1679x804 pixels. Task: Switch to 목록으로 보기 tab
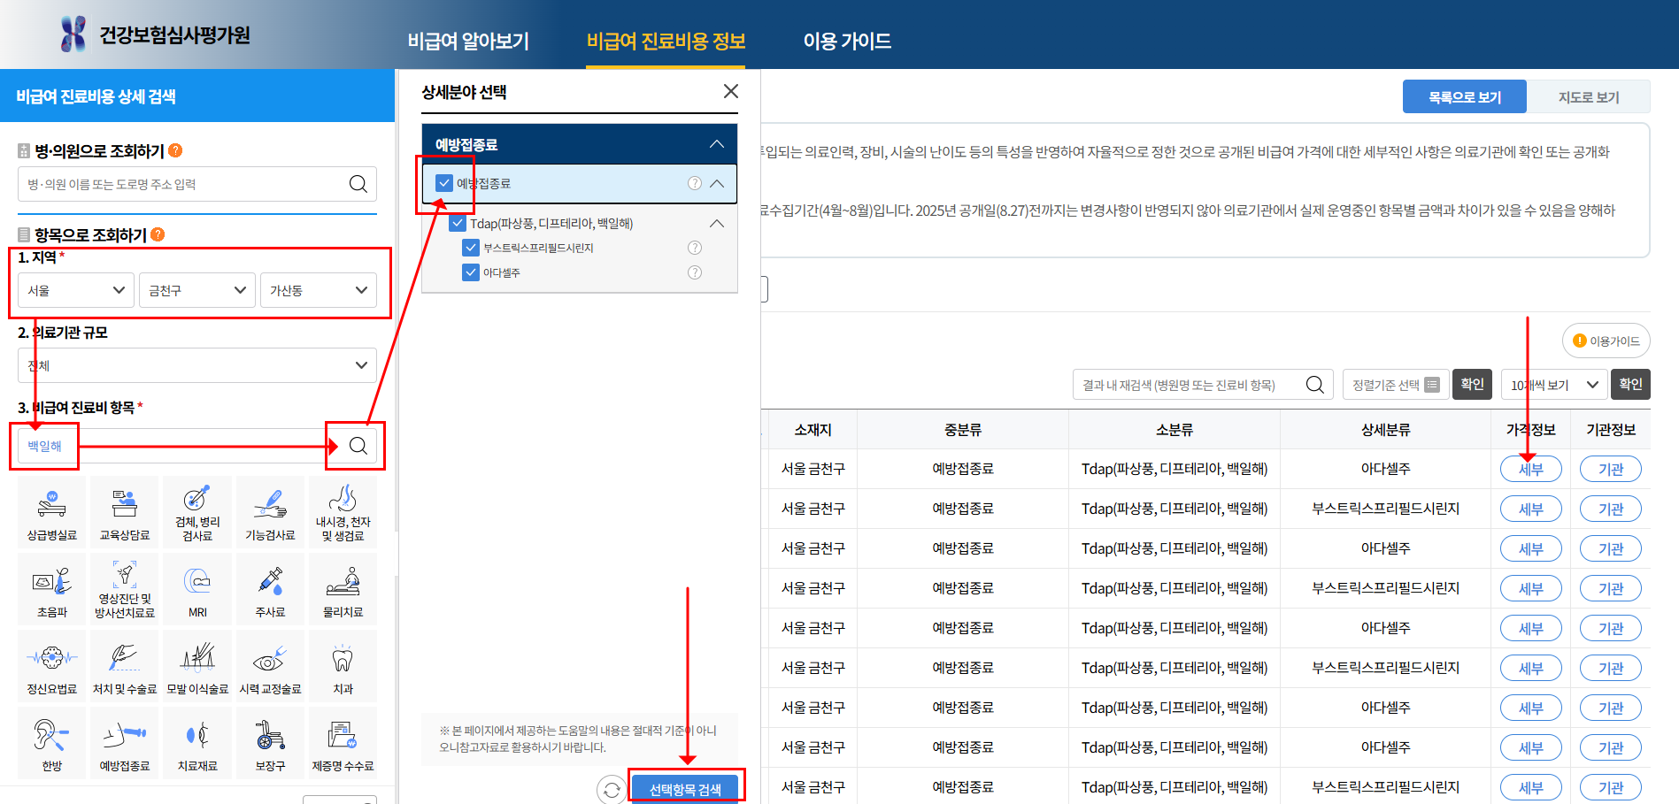[x=1465, y=96]
